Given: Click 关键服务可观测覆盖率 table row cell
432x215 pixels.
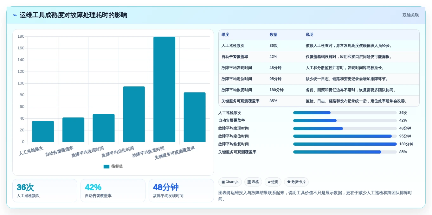Looking at the screenshot, I should pyautogui.click(x=240, y=101).
